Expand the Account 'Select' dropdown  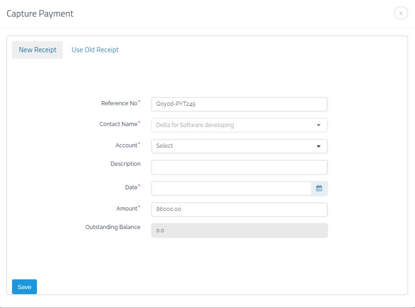click(x=233, y=146)
